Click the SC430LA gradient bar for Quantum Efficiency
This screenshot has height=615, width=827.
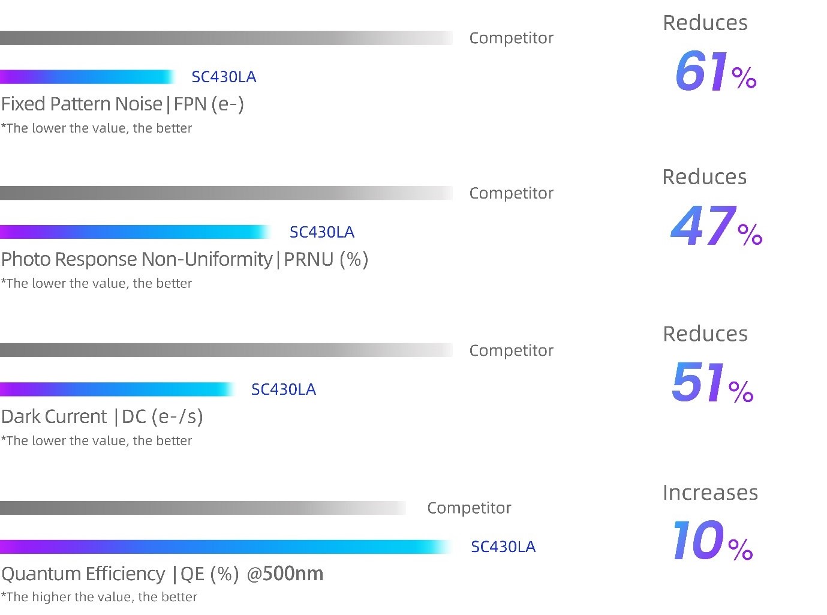pyautogui.click(x=225, y=547)
